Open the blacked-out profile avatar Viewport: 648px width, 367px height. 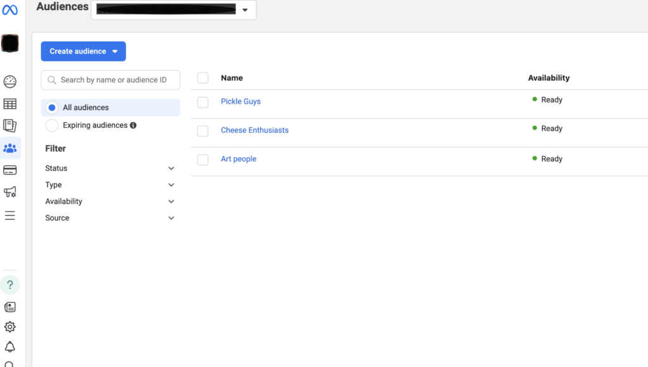click(x=10, y=44)
